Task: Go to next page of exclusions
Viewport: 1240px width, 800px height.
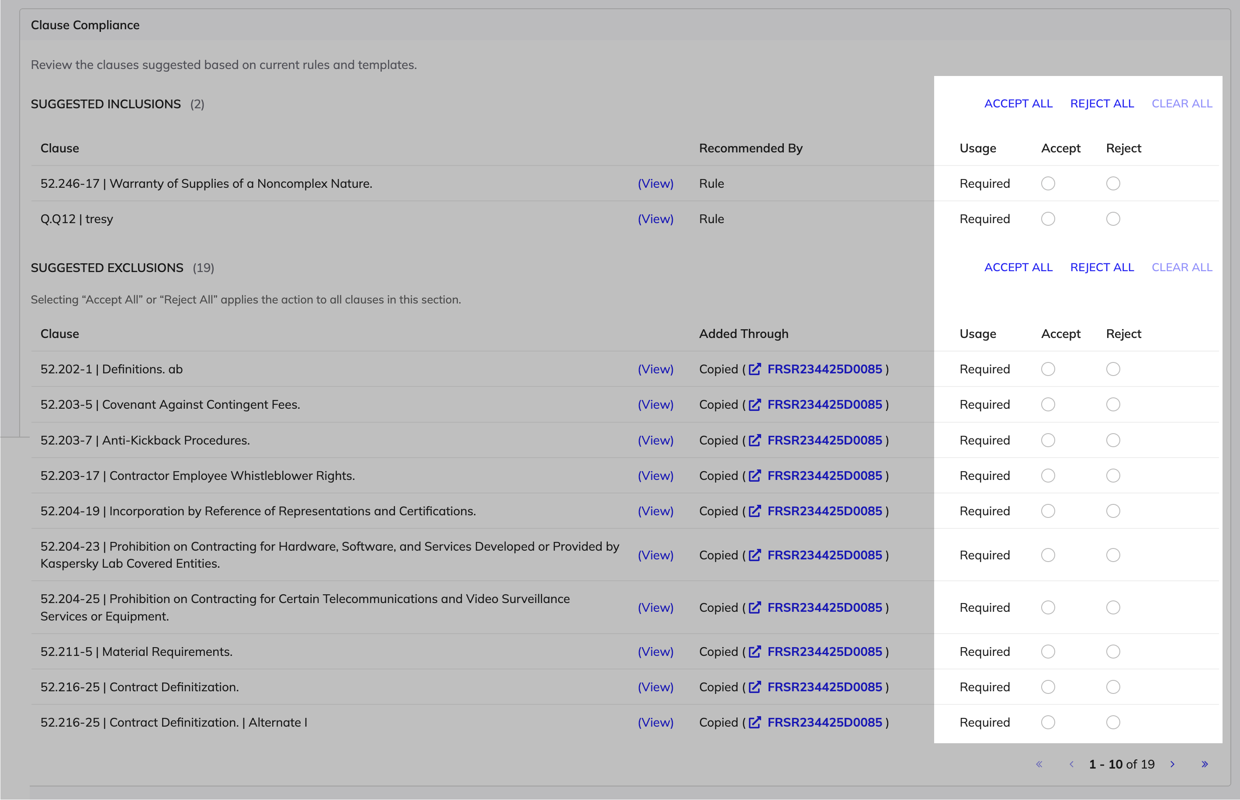Action: [x=1172, y=764]
